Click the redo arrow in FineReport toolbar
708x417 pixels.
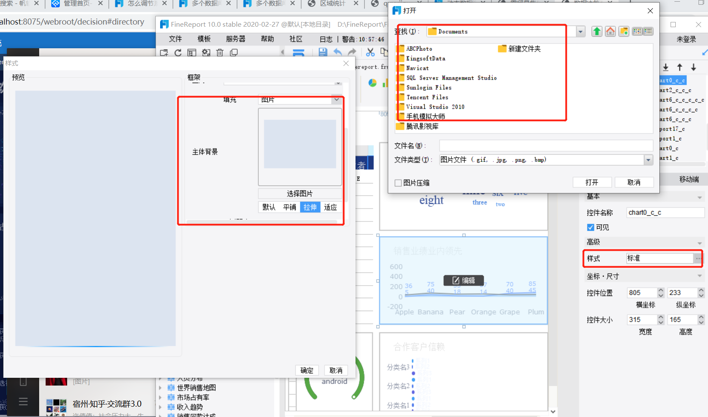pos(352,52)
